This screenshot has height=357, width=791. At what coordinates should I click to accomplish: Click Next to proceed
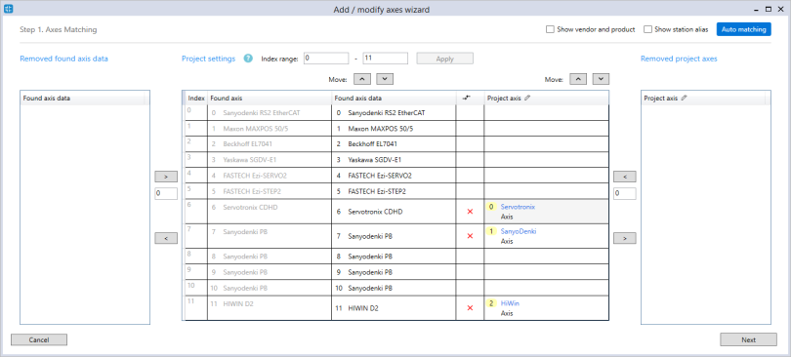[749, 339]
